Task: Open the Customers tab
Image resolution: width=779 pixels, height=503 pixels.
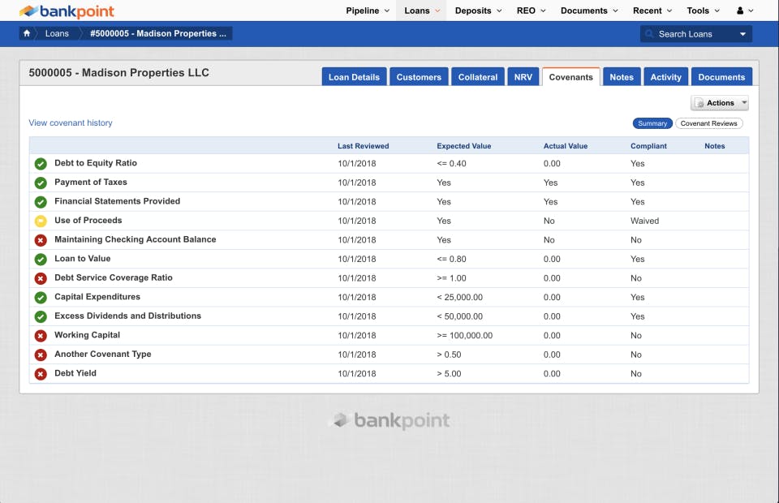Action: [419, 77]
